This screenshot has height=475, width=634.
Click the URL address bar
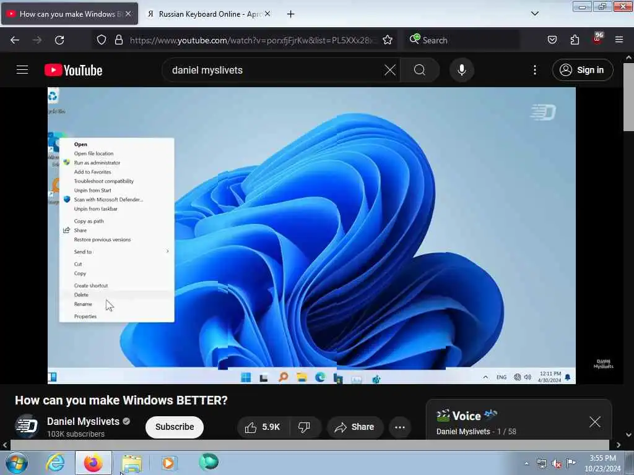coord(253,40)
